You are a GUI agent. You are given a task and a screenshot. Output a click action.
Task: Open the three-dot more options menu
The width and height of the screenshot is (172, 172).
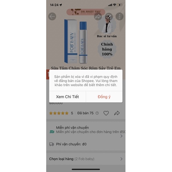[x=120, y=17]
